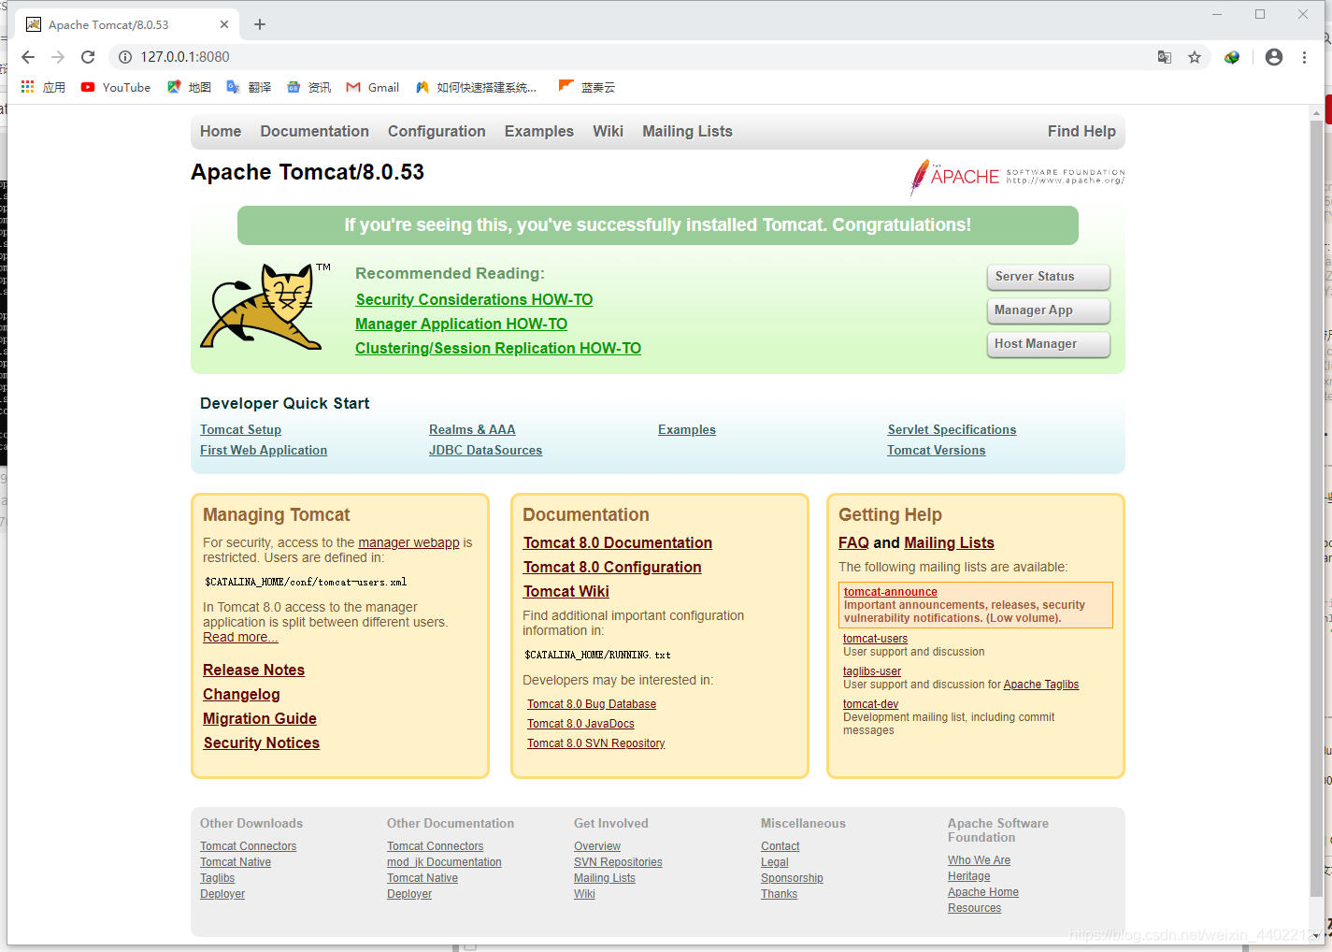Open Examples in the top navigation bar

click(x=539, y=132)
